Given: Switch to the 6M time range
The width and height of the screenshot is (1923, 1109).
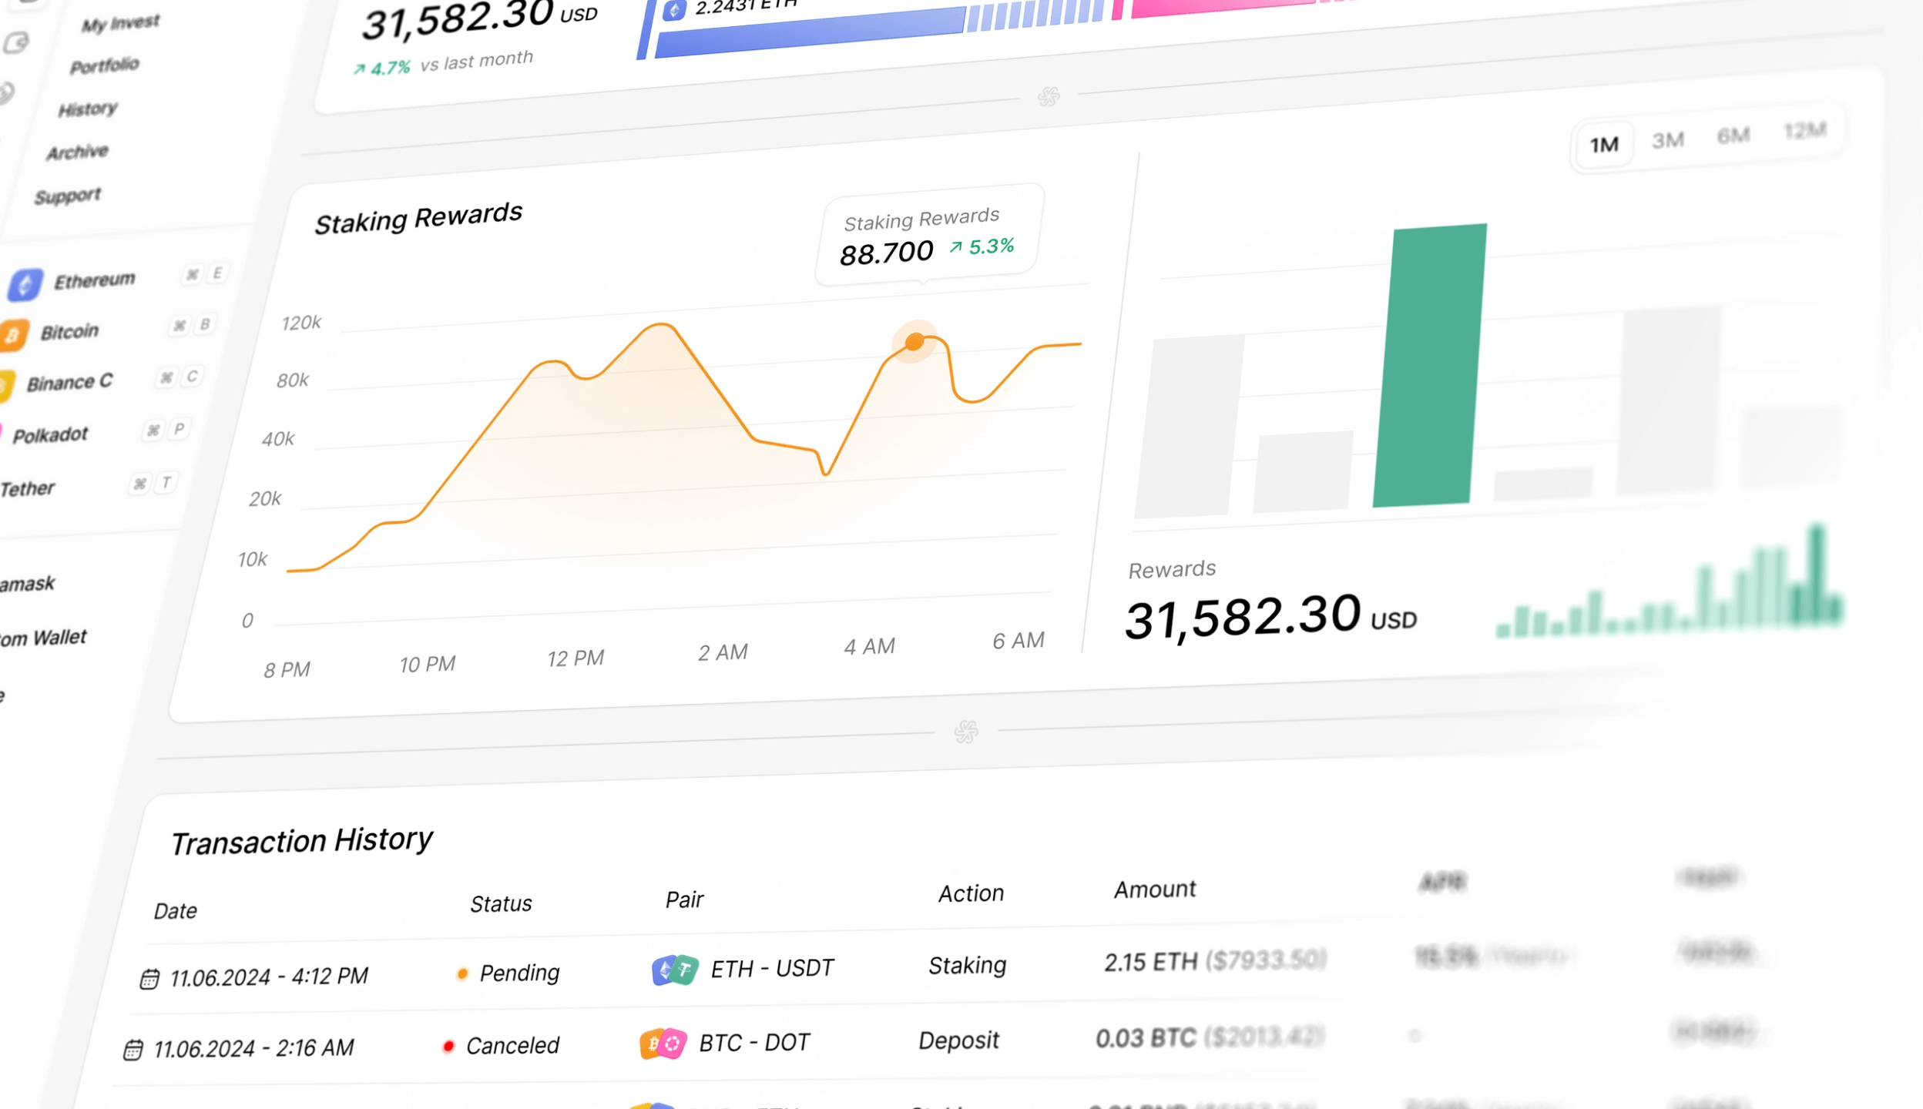Looking at the screenshot, I should click(x=1733, y=136).
